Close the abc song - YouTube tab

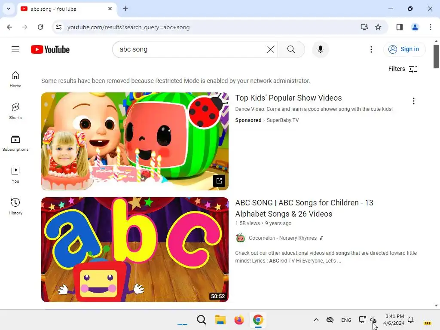(110, 9)
